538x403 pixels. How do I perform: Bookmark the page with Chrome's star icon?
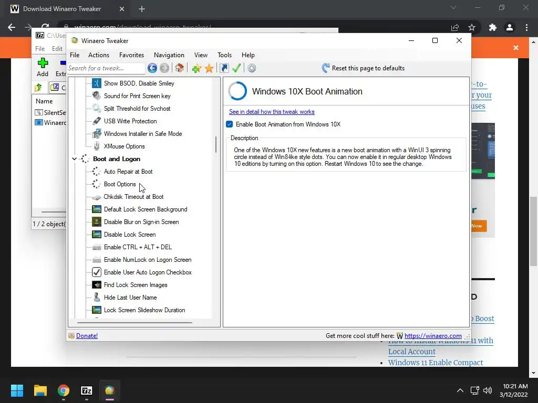click(x=472, y=27)
